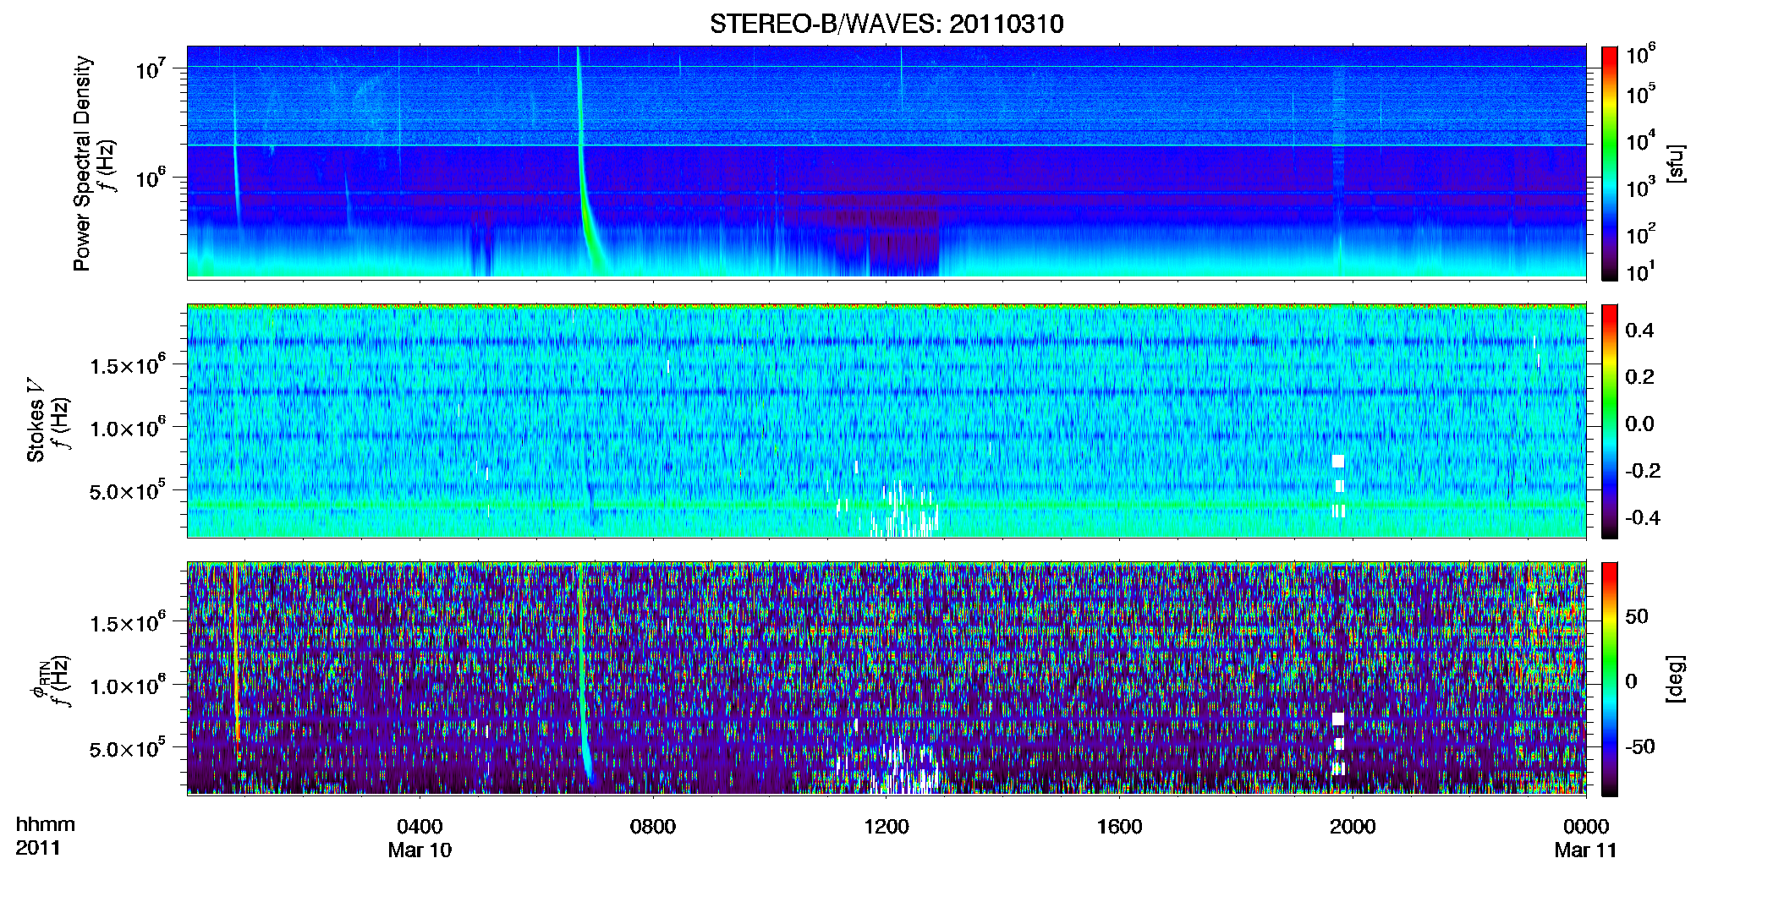Image resolution: width=1773 pixels, height=913 pixels.
Task: Click the 2011 year label below hhmm
Action: click(x=38, y=848)
